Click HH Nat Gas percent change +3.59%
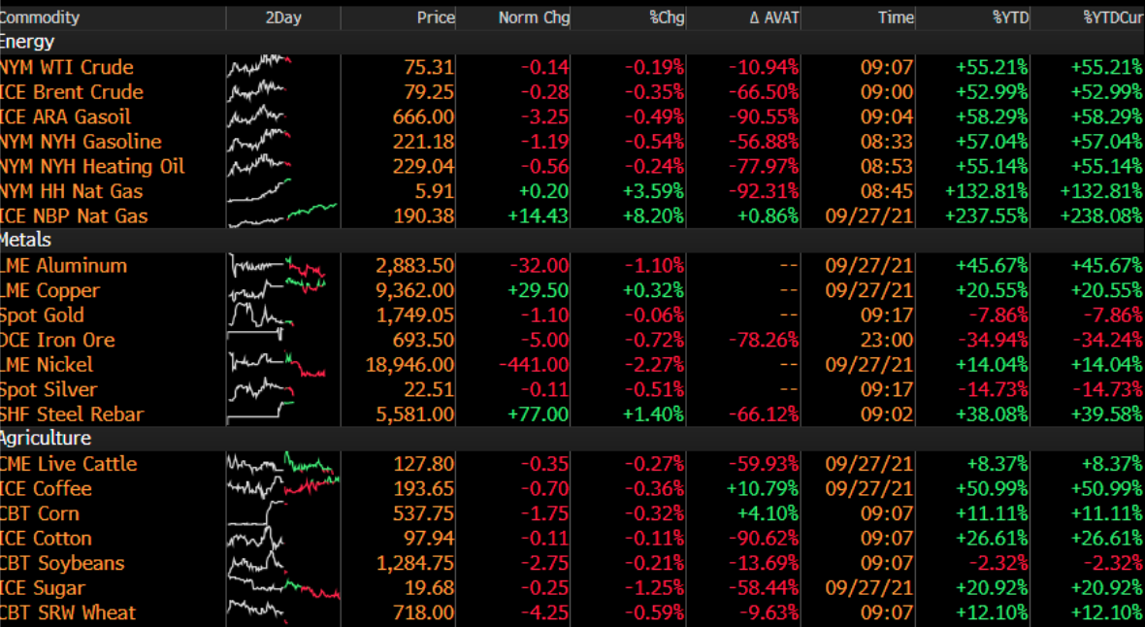 point(654,191)
